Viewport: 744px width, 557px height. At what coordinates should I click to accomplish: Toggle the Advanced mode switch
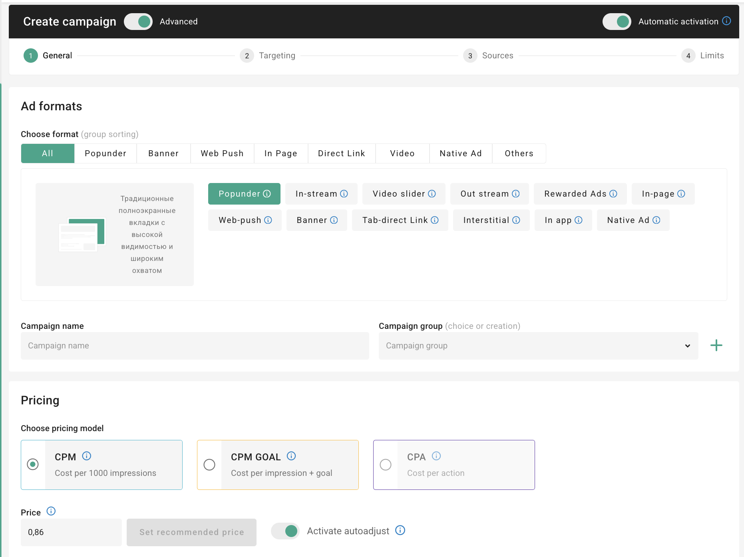coord(138,22)
